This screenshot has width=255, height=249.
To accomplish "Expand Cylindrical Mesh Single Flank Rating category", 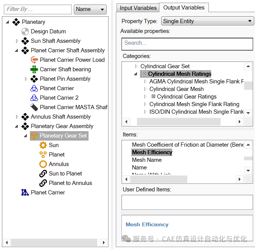I will 145,104.
